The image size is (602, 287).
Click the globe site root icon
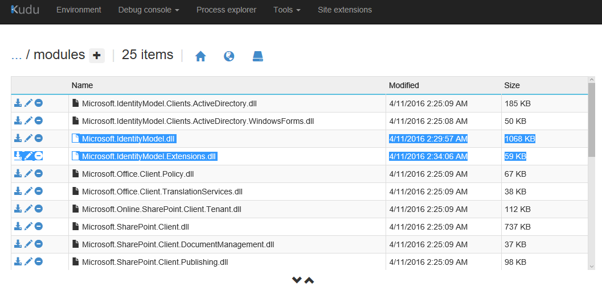coord(229,56)
